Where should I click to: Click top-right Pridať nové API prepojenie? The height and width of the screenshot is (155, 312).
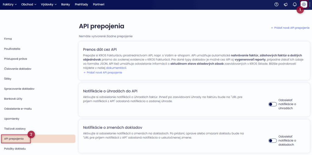290,28
